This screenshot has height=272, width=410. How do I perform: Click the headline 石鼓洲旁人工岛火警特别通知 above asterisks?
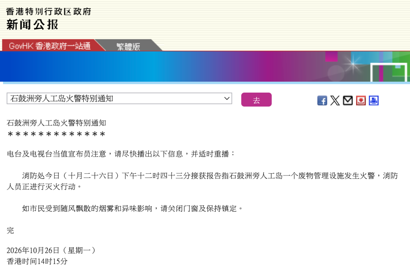coord(57,123)
